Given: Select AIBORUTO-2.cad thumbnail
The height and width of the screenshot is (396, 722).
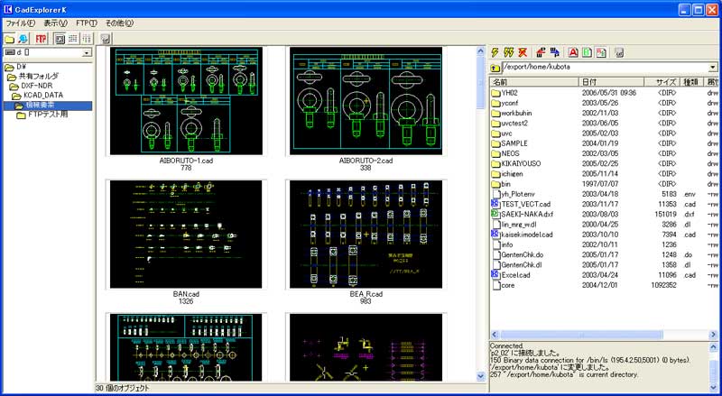Looking at the screenshot, I should coord(366,101).
